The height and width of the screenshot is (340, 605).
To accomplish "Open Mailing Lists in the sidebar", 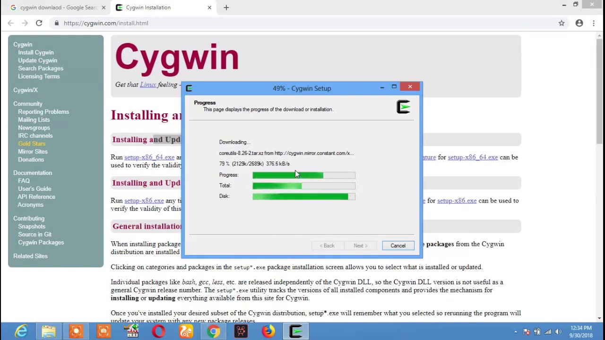I will [x=34, y=120].
